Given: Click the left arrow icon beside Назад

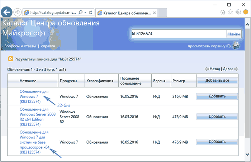Looking at the screenshot, I should (207, 69).
